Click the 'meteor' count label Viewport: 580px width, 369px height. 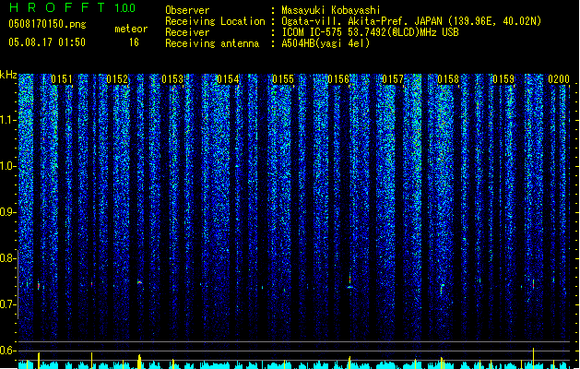tap(131, 29)
